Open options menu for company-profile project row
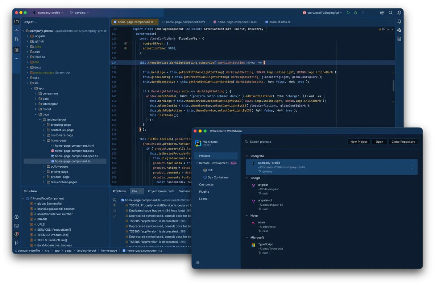Image resolution: width=435 pixels, height=285 pixels. (413, 167)
